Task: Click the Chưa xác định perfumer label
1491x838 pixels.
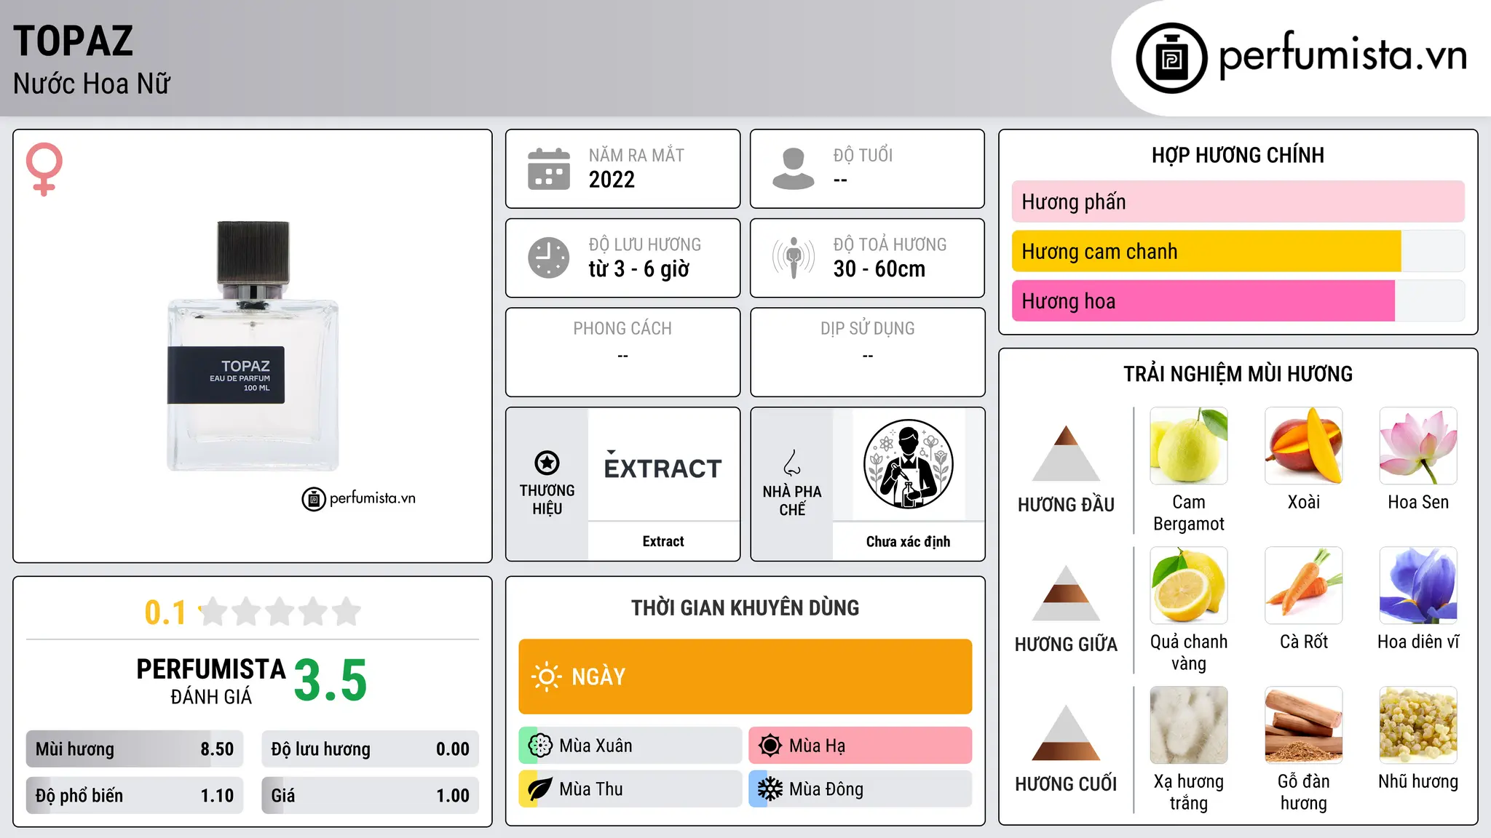Action: pos(908,541)
